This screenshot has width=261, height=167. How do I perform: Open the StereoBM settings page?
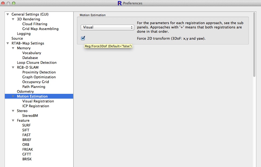tap(30, 116)
